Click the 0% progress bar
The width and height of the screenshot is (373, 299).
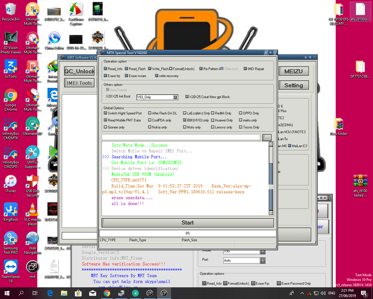click(188, 233)
